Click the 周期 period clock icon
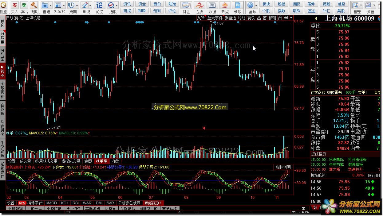 (x=71, y=5)
